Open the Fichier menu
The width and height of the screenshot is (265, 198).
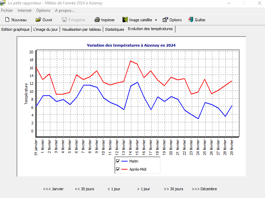point(7,10)
